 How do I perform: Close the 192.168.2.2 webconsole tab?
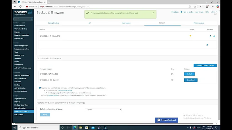click(45, 2)
